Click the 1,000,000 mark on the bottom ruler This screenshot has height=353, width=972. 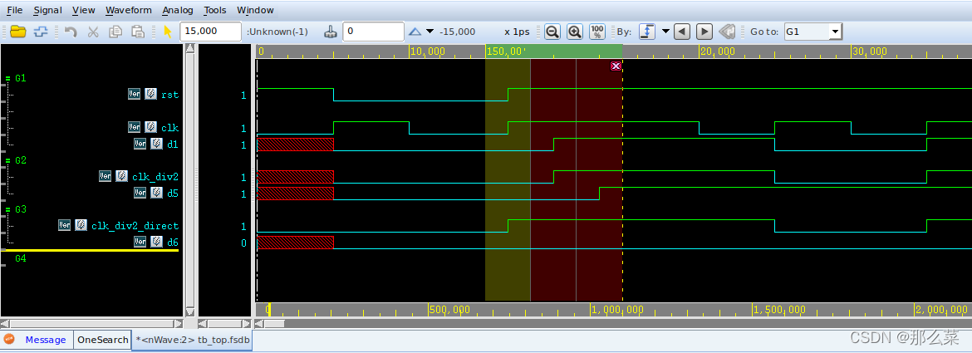pos(616,309)
